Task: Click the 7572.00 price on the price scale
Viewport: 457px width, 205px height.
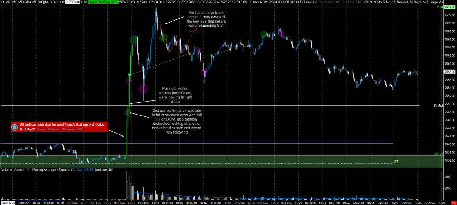Action: (450, 15)
